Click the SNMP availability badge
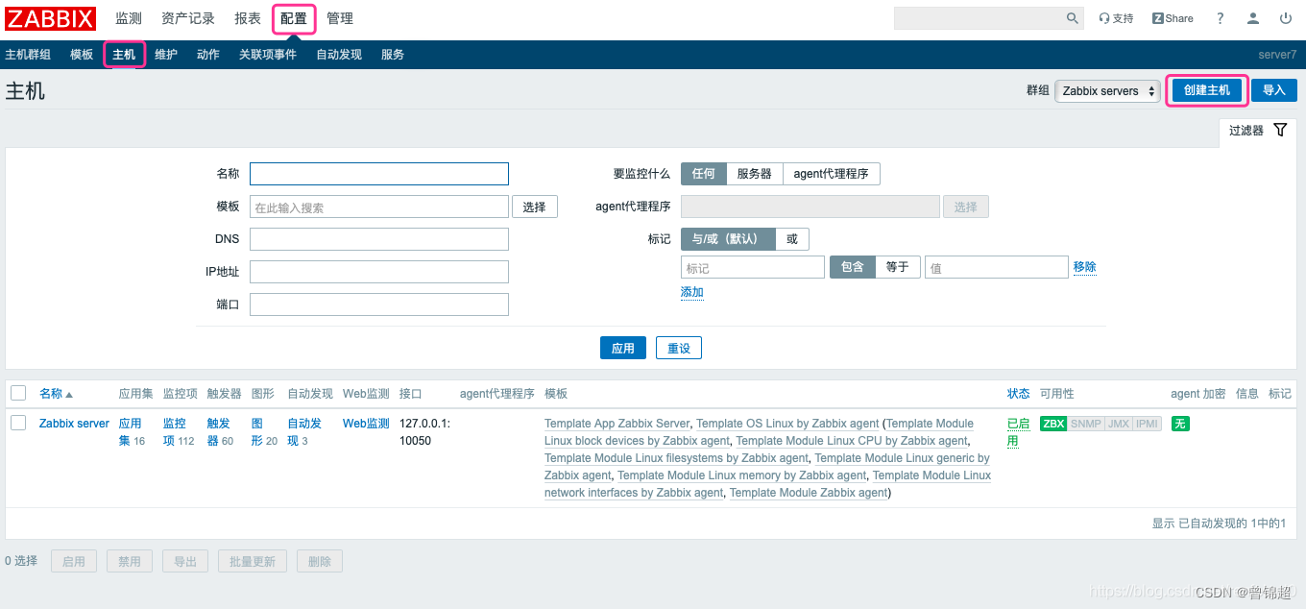Viewport: 1306px width, 609px height. [x=1086, y=424]
